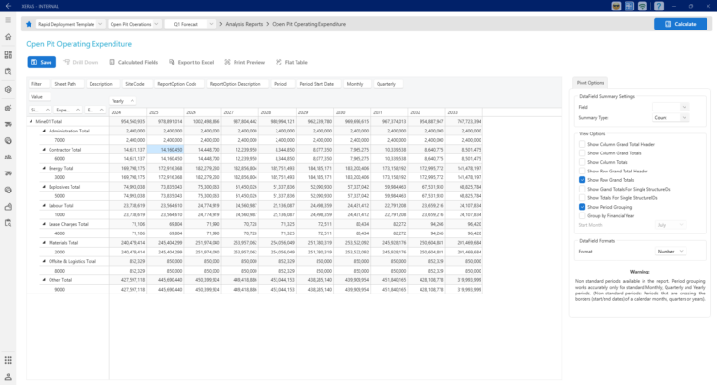
Task: Click the Site Code field chip
Action: click(x=135, y=84)
